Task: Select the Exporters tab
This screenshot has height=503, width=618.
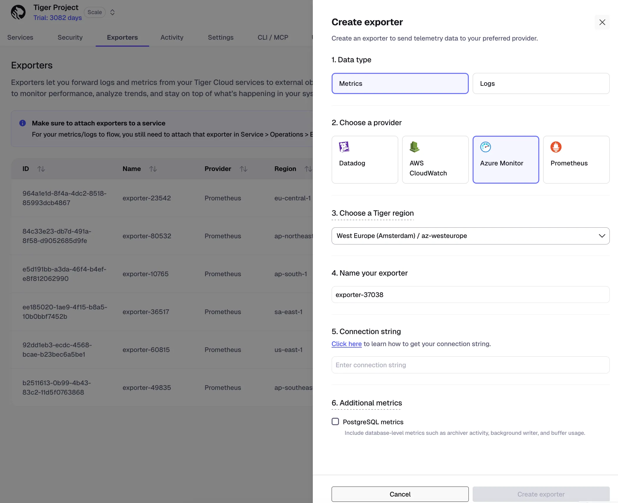Action: click(122, 37)
